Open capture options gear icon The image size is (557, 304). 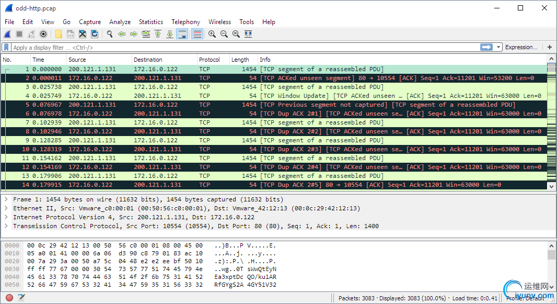pyautogui.click(x=43, y=34)
